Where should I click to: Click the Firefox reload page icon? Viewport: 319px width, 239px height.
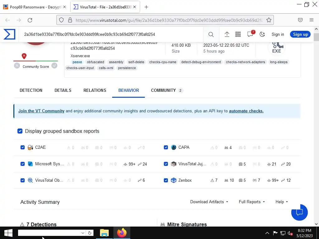click(30, 20)
